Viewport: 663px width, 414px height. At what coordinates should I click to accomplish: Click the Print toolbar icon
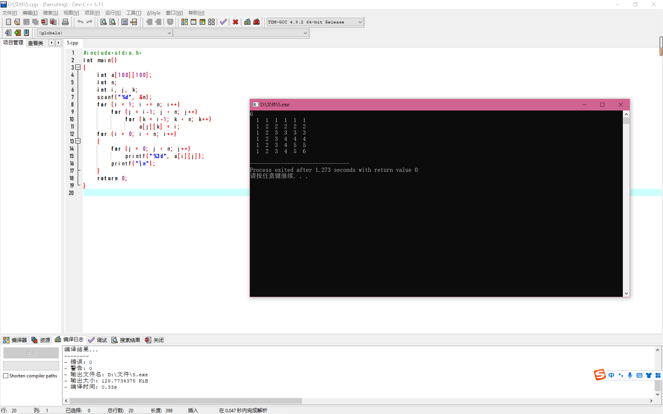click(x=65, y=22)
